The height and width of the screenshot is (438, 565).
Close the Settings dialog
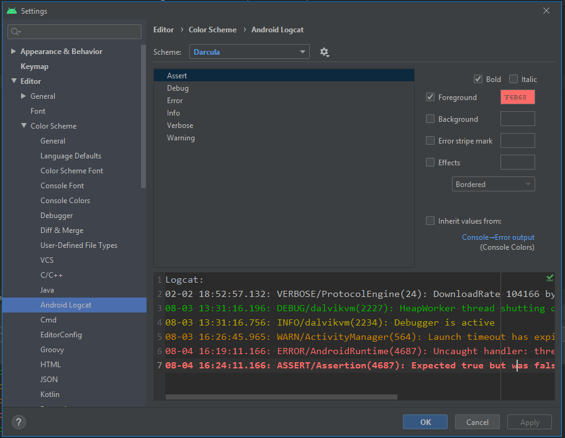click(546, 11)
